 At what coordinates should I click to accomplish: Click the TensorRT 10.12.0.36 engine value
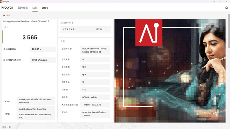[x=95, y=105]
